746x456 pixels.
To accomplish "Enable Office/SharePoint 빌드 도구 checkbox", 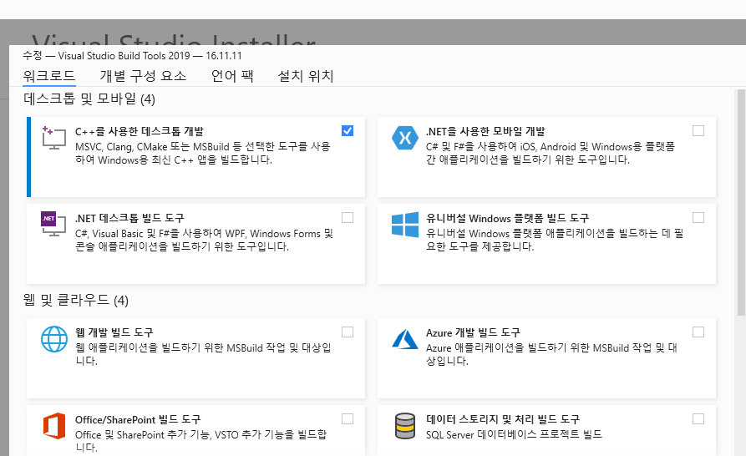I will click(x=348, y=419).
